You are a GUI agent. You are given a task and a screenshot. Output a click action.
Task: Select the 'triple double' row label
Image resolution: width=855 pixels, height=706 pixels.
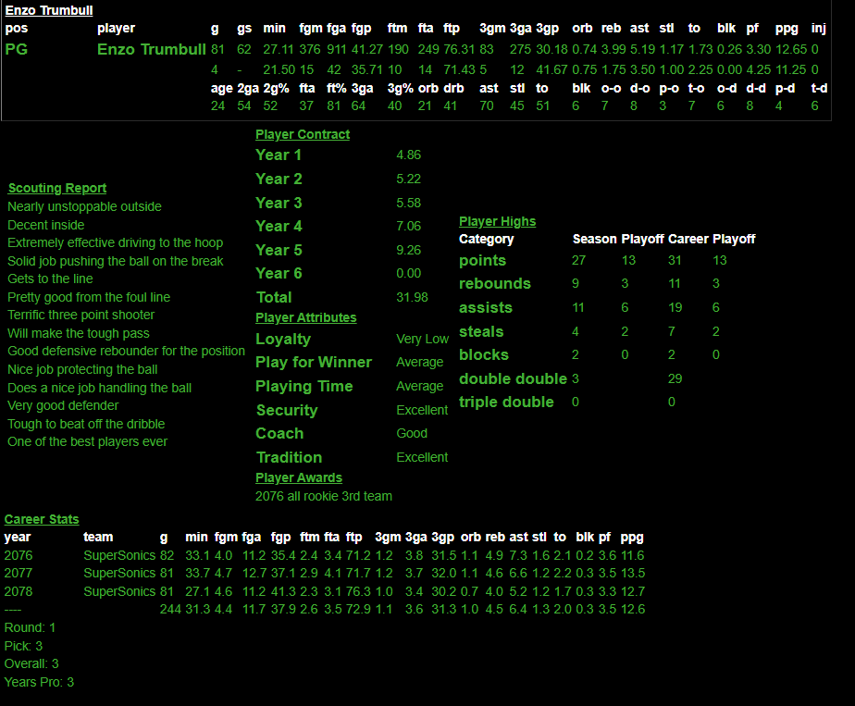click(506, 402)
